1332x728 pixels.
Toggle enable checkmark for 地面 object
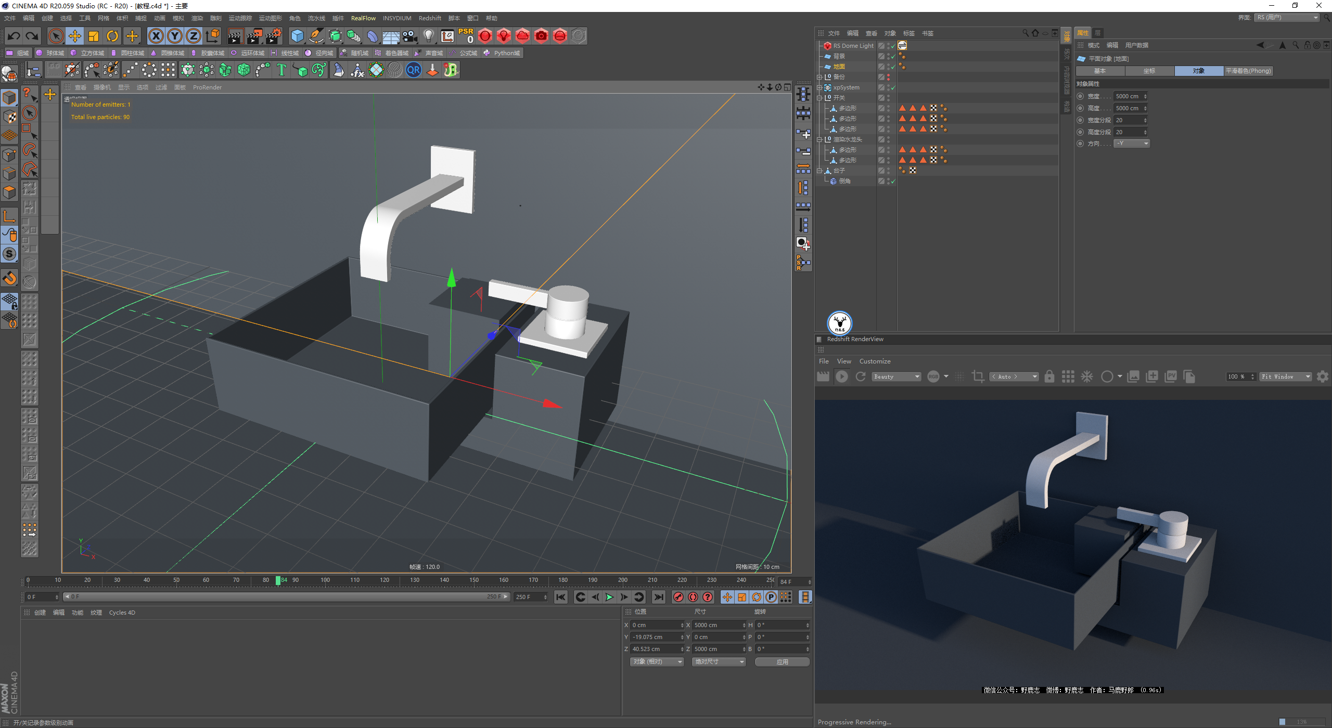coord(893,67)
